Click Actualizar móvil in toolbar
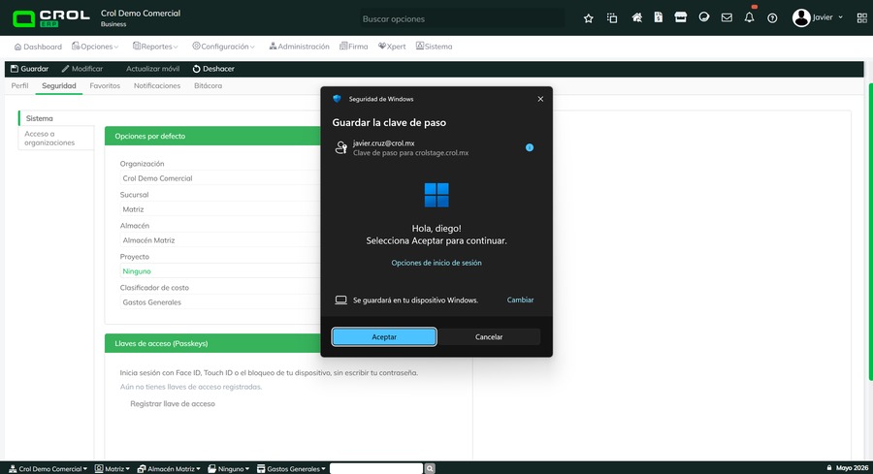The width and height of the screenshot is (873, 474). pos(152,69)
